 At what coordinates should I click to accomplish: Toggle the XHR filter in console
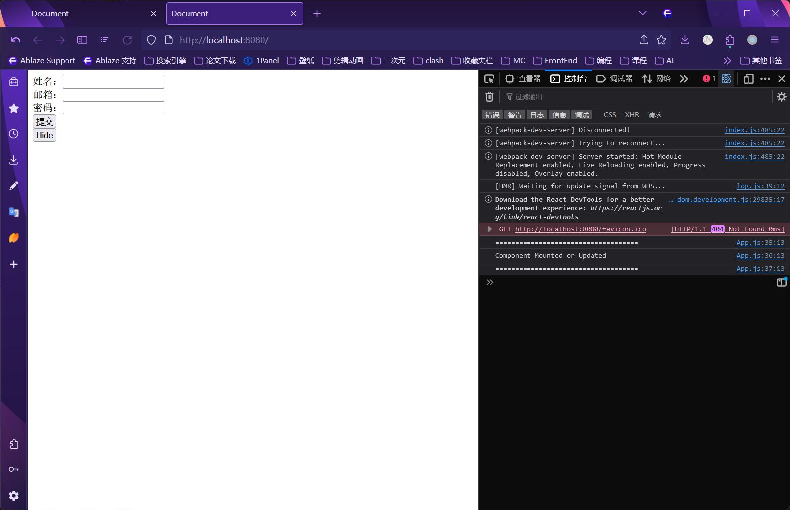pyautogui.click(x=632, y=115)
